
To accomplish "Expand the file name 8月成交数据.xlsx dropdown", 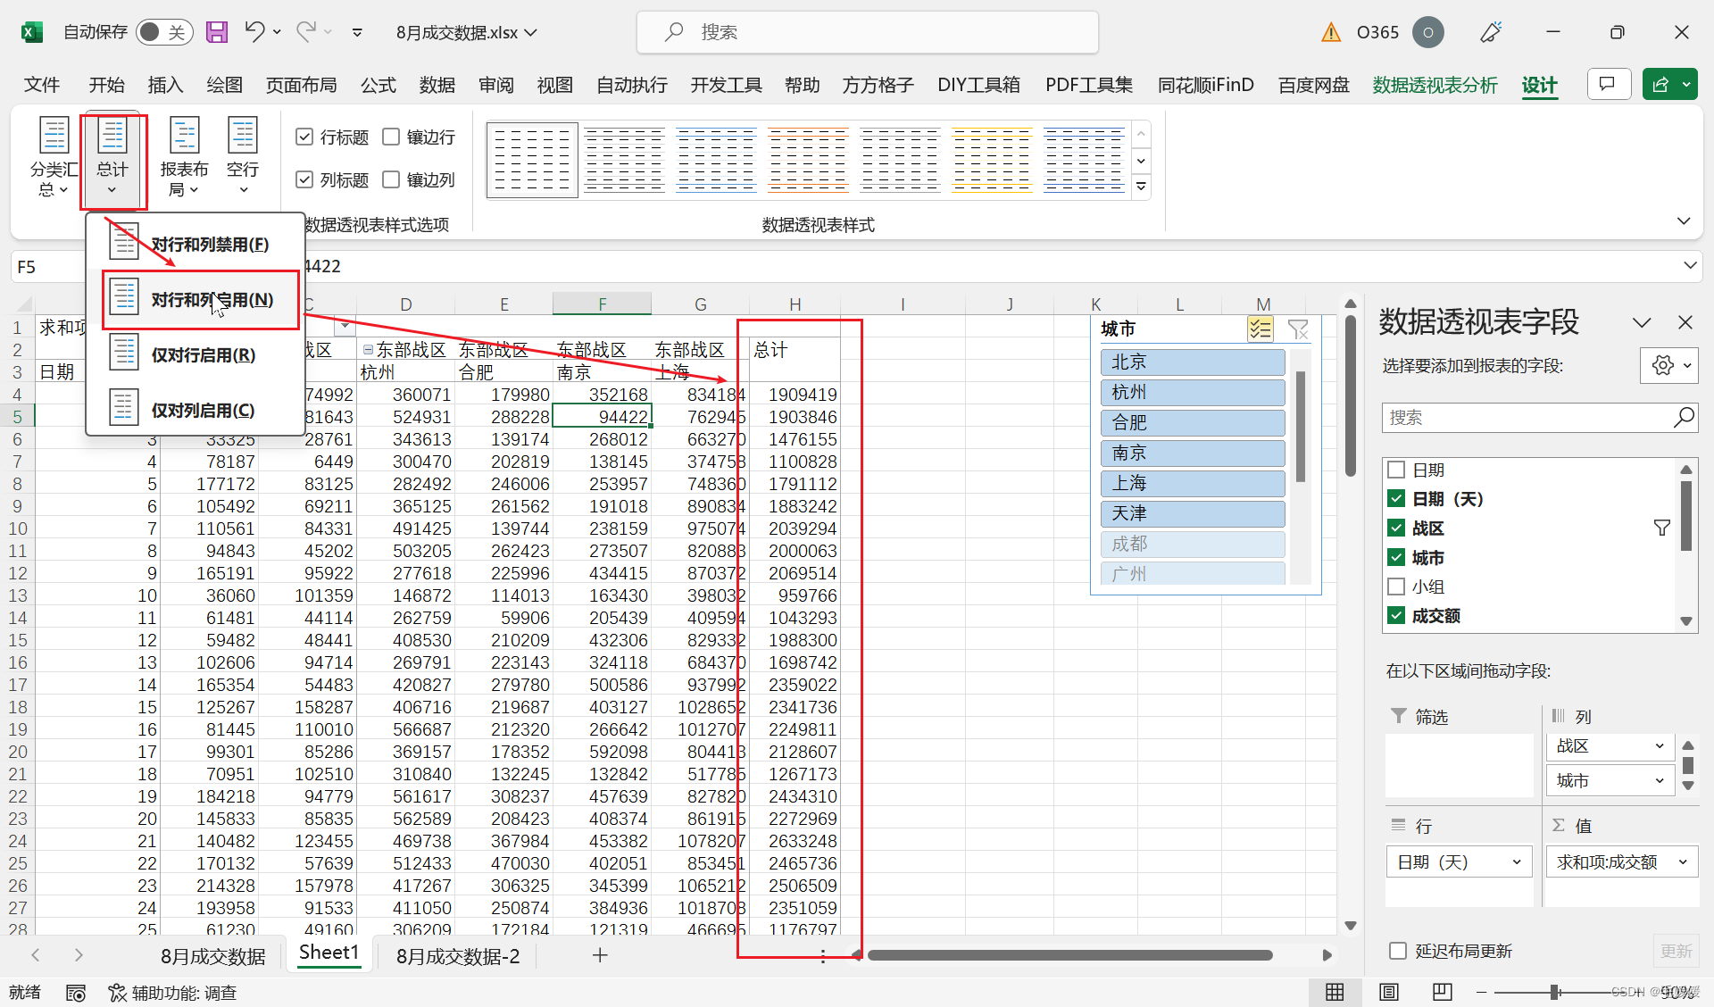I will click(x=531, y=32).
